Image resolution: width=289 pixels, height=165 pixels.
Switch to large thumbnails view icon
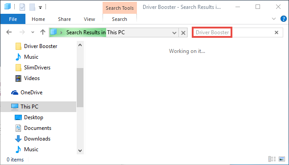coord(282,159)
